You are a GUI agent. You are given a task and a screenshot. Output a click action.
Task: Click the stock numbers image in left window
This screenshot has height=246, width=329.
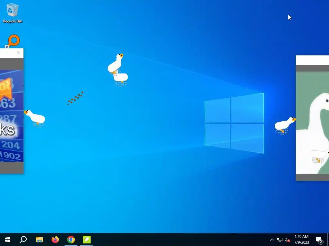(12, 116)
